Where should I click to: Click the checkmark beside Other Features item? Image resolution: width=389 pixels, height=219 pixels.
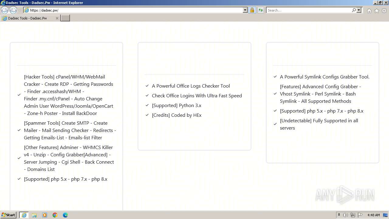[x=19, y=158]
